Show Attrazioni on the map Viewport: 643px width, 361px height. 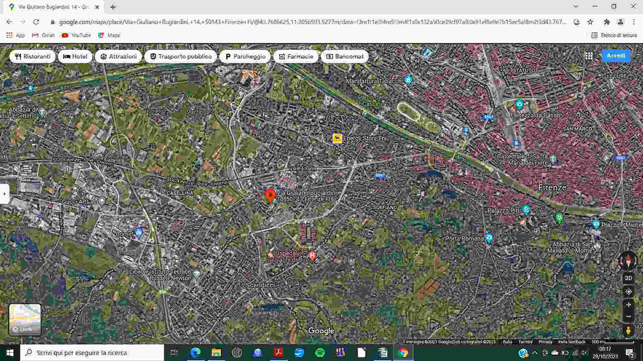[x=119, y=56]
